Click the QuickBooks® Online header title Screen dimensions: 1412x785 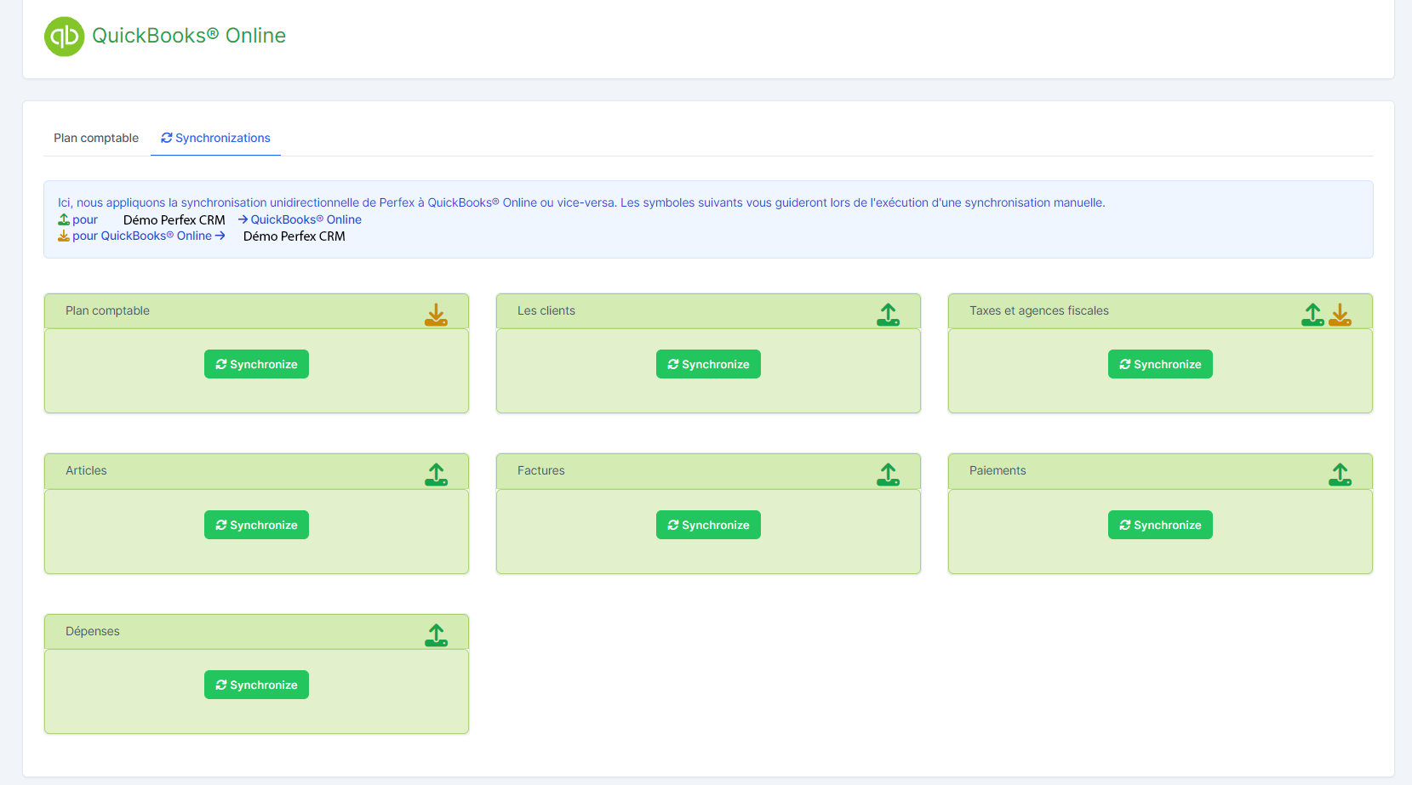click(x=189, y=36)
